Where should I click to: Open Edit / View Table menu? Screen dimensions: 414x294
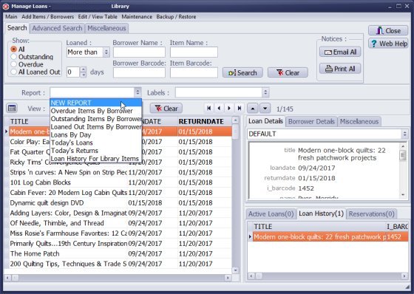(x=98, y=17)
